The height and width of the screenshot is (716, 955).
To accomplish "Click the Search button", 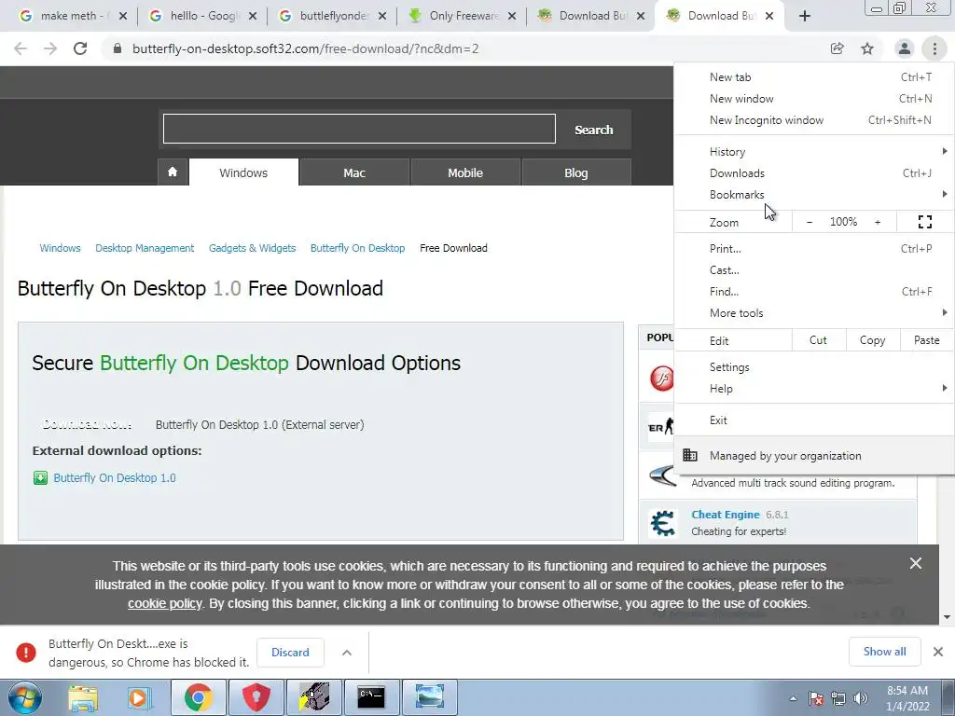I will coord(594,130).
